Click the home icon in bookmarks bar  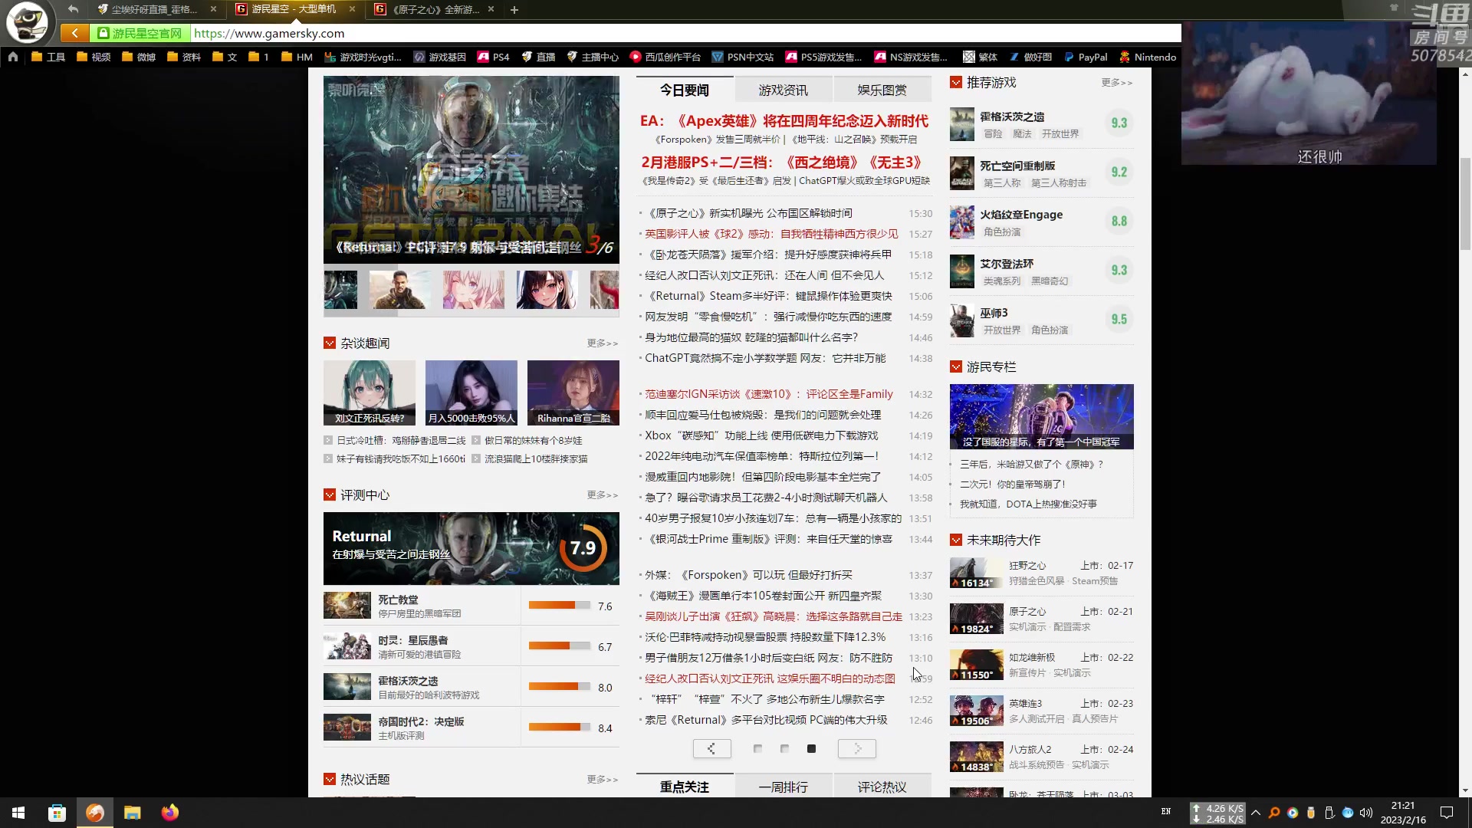(13, 57)
